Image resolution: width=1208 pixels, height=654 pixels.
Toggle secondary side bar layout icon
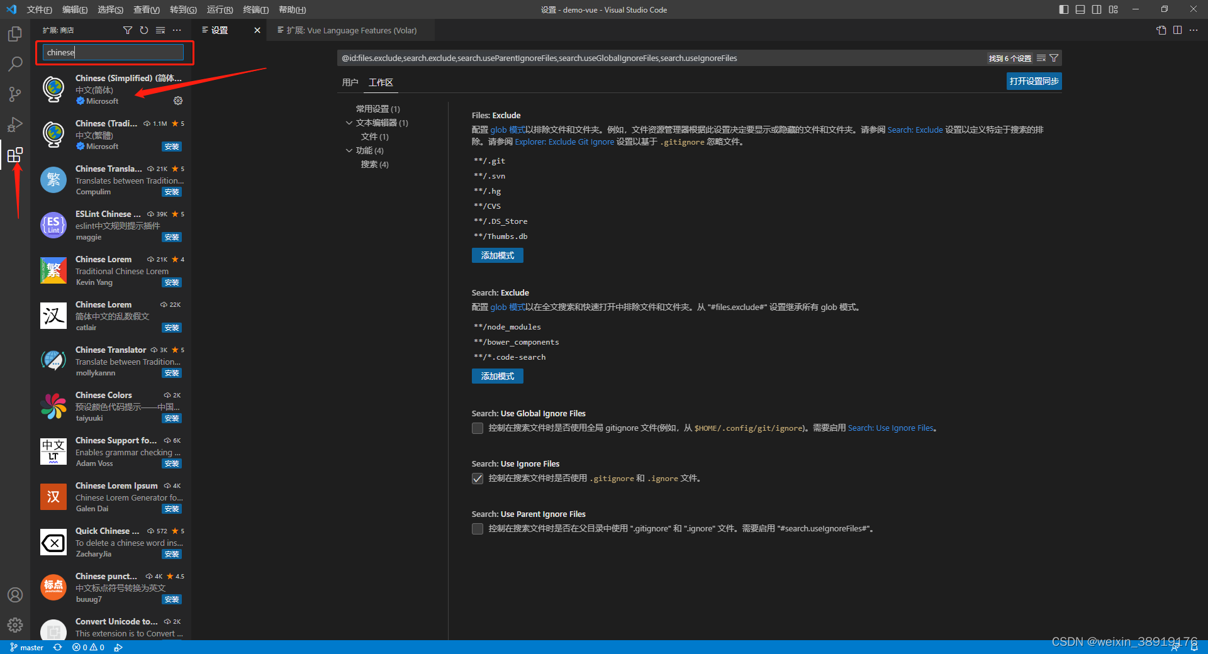coord(1097,9)
